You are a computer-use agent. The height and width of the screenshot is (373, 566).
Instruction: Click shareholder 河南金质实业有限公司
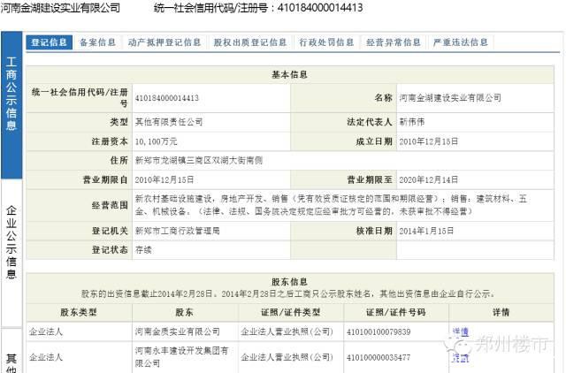(x=177, y=331)
